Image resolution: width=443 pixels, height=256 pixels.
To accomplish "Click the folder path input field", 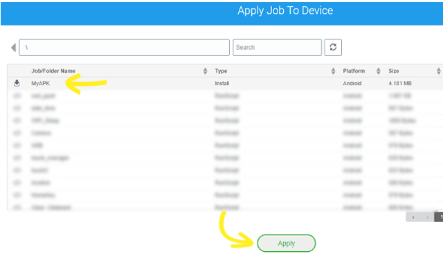I will (124, 48).
